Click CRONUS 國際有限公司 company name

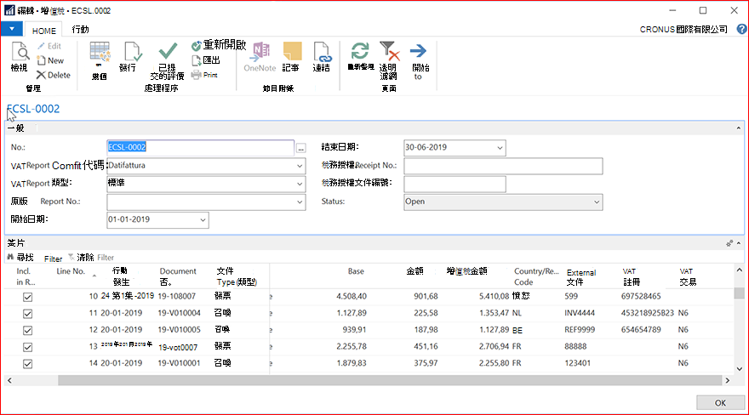pyautogui.click(x=683, y=30)
